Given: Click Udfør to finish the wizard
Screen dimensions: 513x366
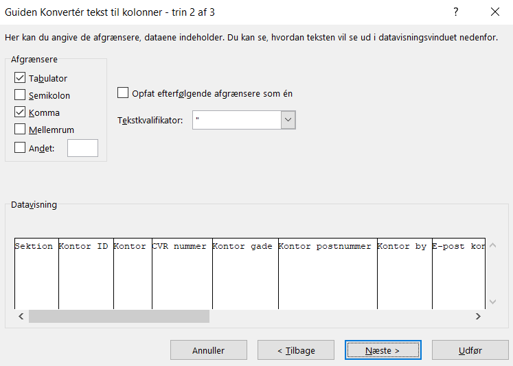Looking at the screenshot, I should pyautogui.click(x=470, y=350).
